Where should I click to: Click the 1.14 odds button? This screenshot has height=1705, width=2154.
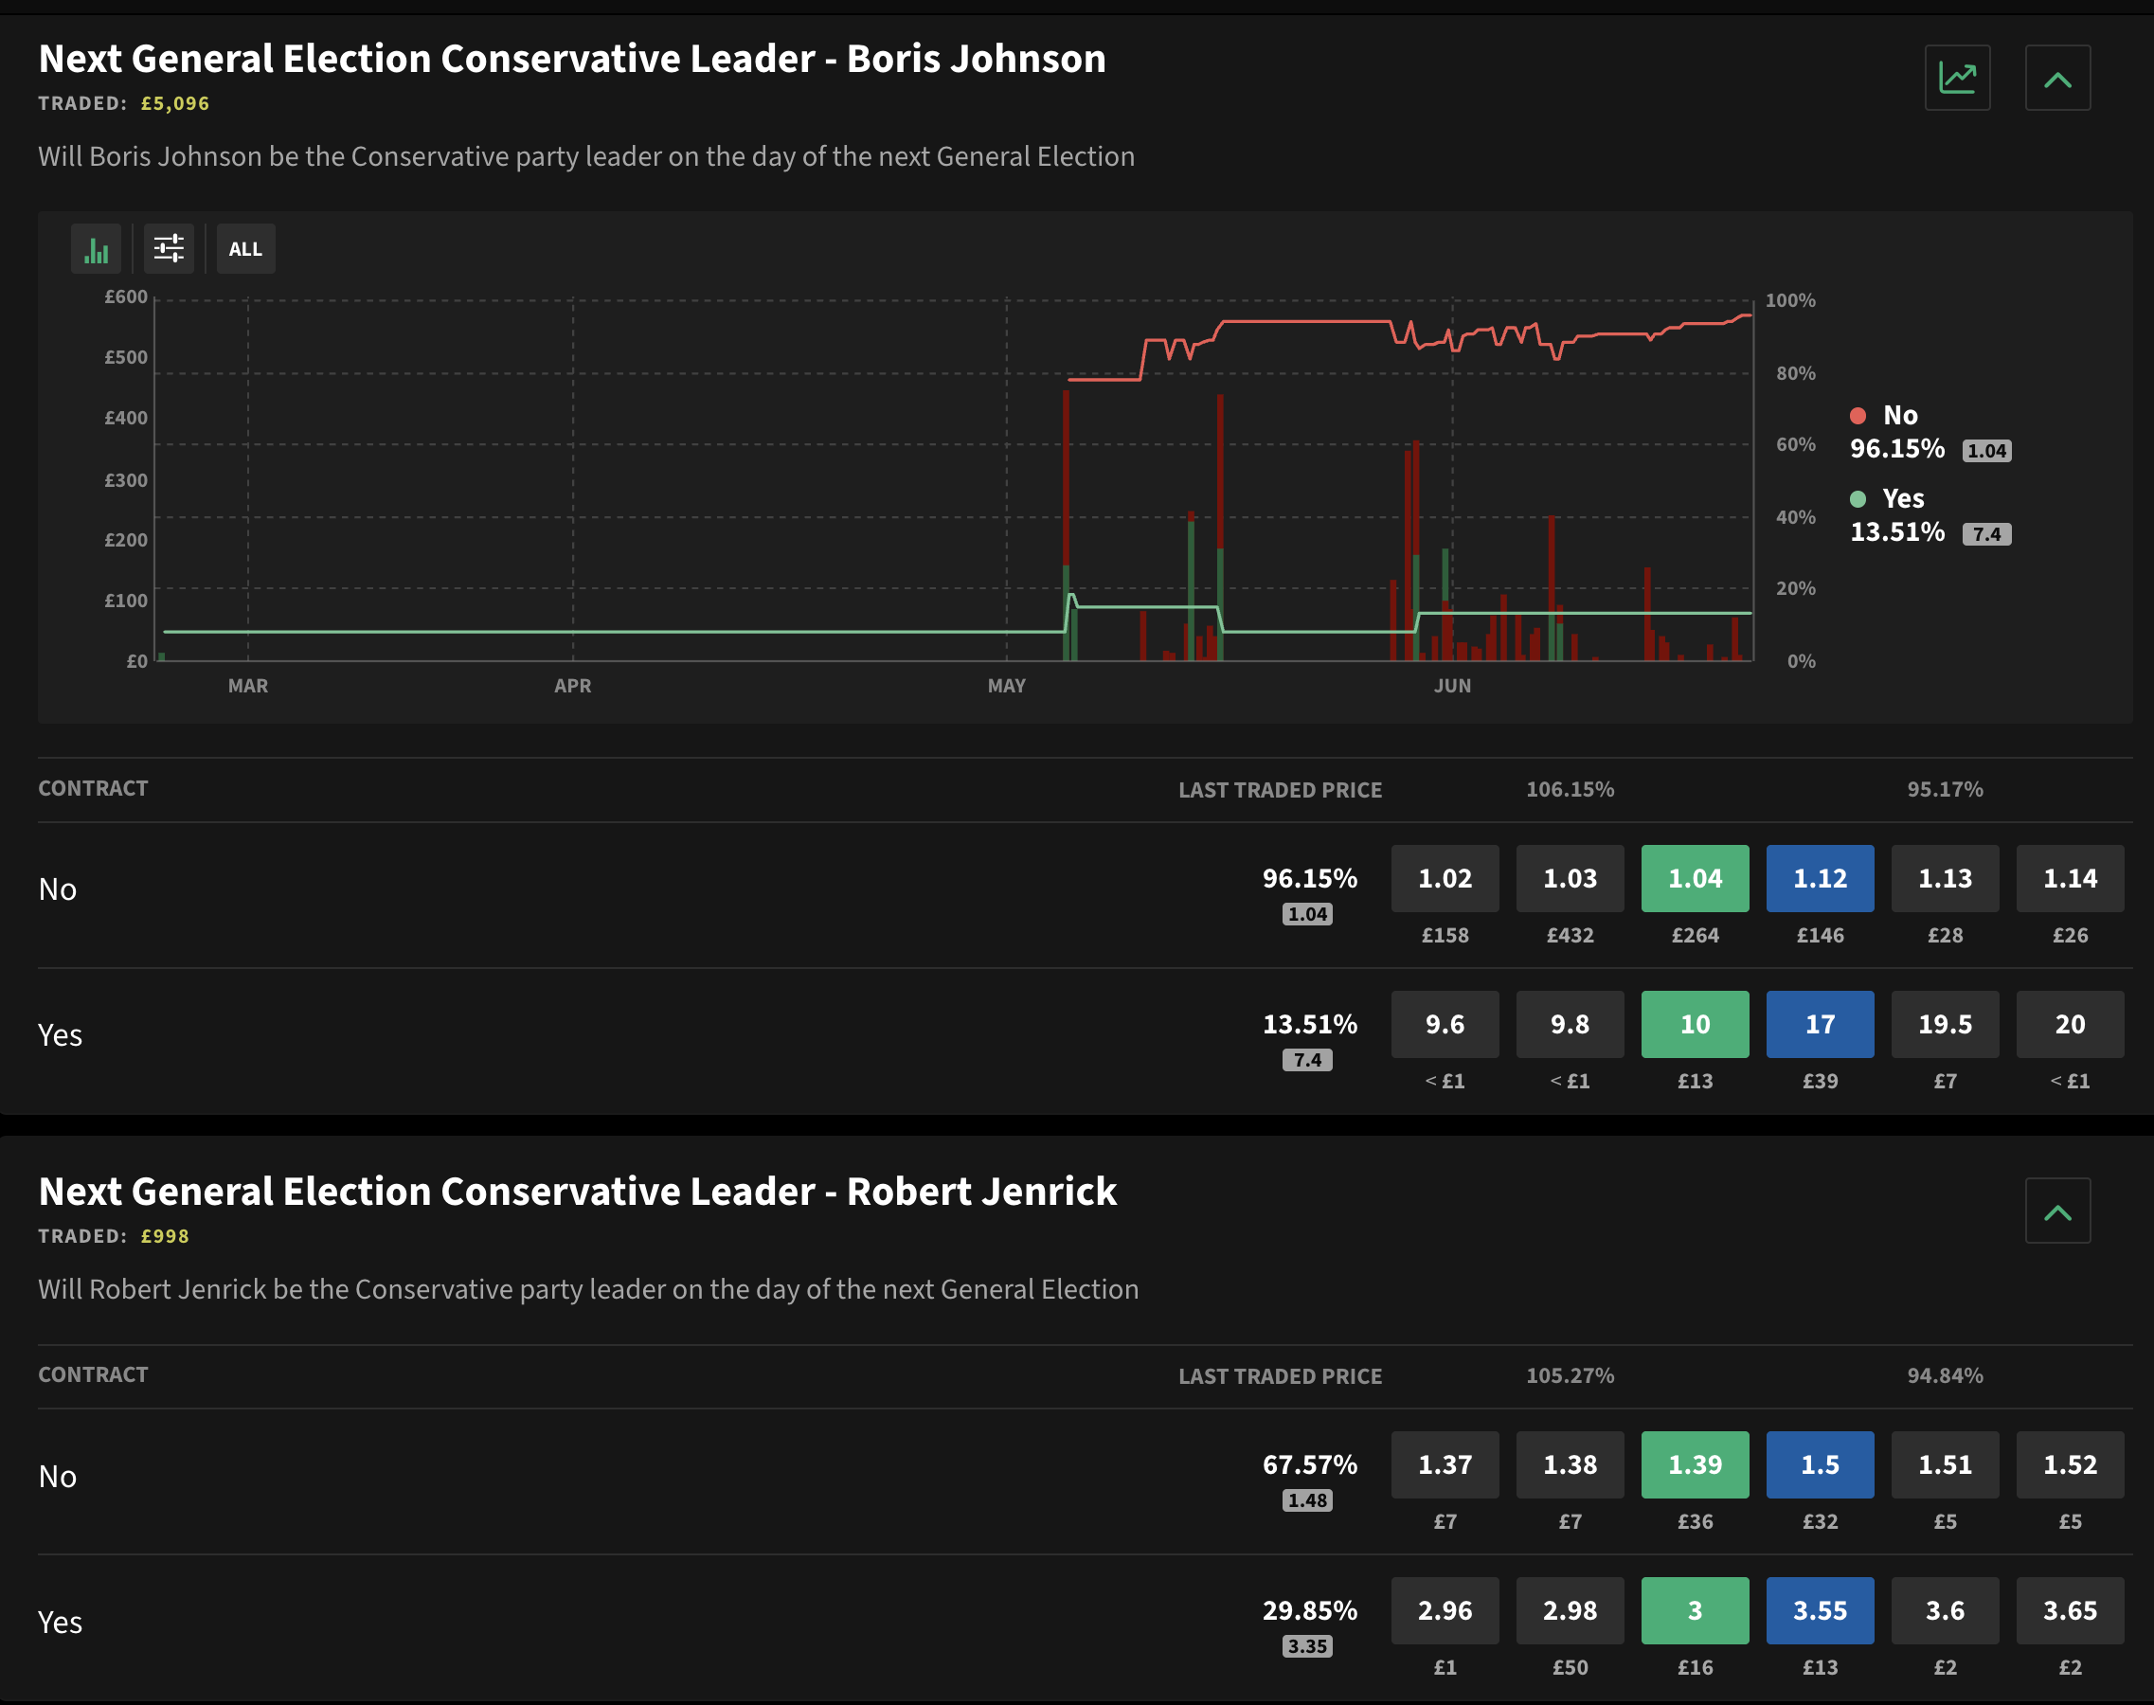(2070, 878)
